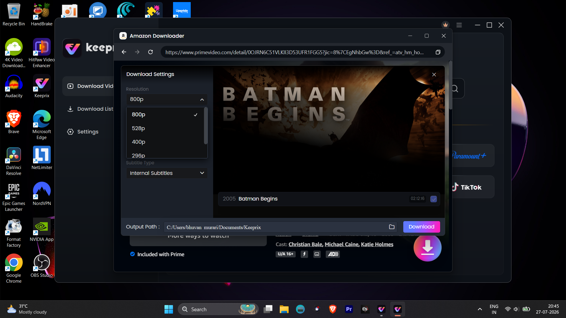Image resolution: width=566 pixels, height=318 pixels.
Task: Open Download List in Keeprix sidebar
Action: click(x=90, y=109)
